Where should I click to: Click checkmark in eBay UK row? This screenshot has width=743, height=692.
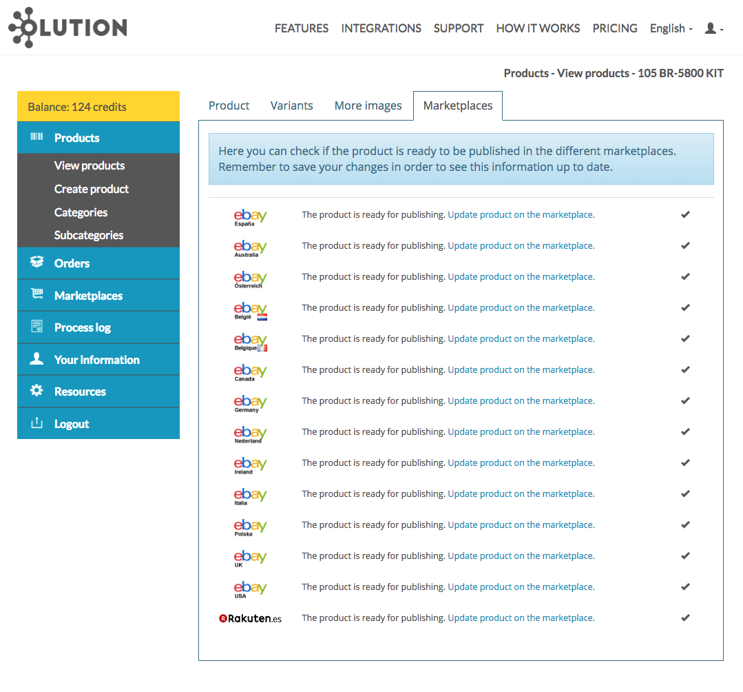click(x=685, y=556)
